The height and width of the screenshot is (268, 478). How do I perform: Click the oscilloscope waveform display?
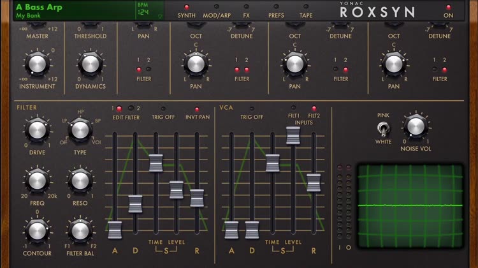tap(410, 205)
